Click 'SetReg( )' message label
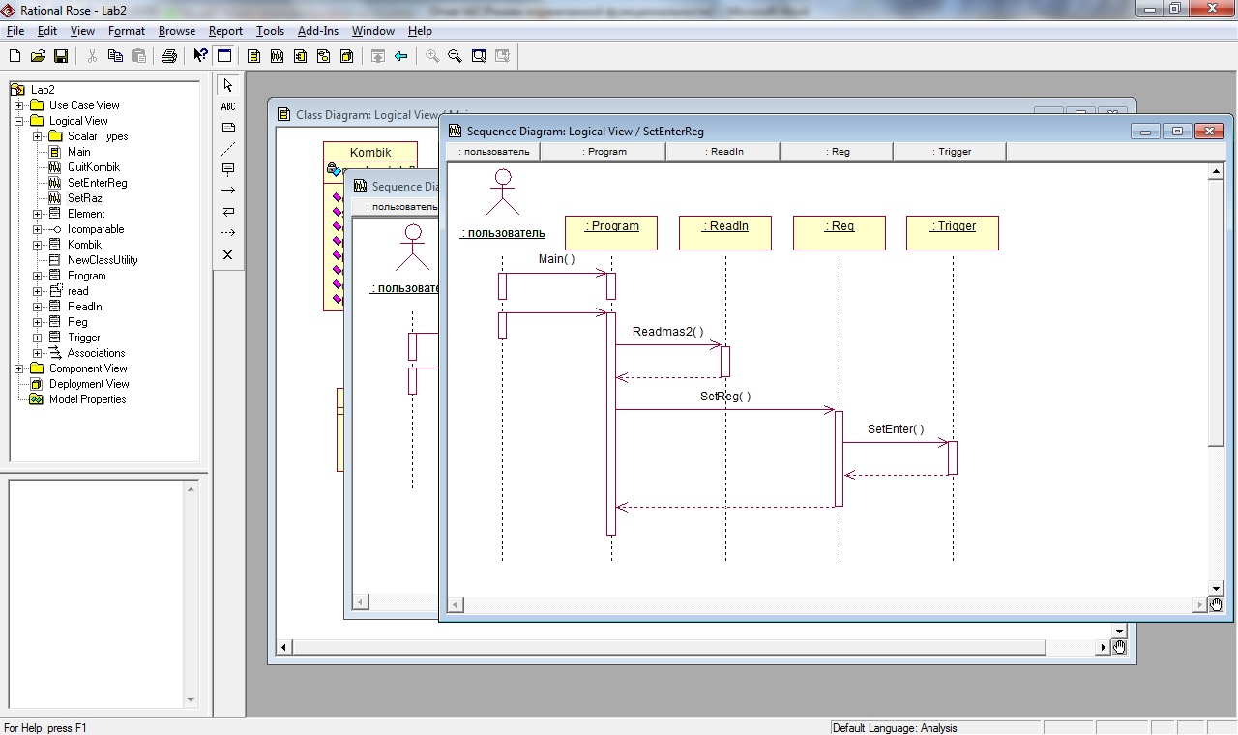The height and width of the screenshot is (735, 1238). pos(725,397)
